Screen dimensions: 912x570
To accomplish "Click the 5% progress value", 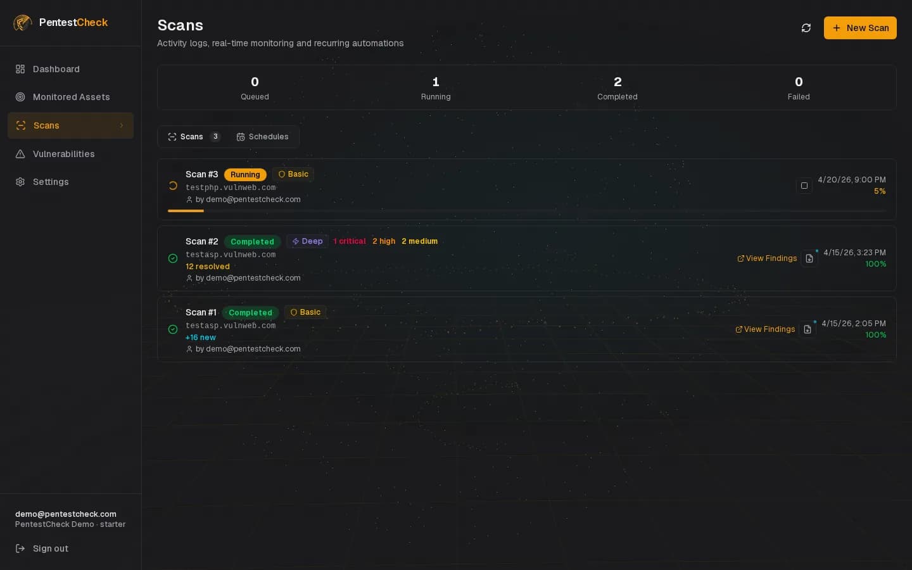I will point(880,191).
